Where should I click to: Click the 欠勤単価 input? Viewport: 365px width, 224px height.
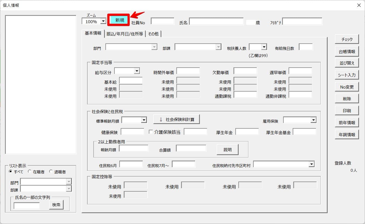[x=245, y=71]
